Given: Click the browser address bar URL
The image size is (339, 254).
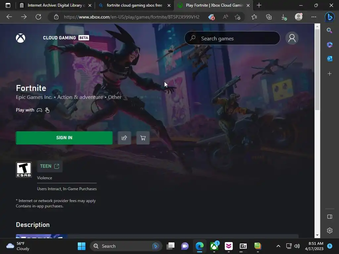Looking at the screenshot, I should pos(132,17).
